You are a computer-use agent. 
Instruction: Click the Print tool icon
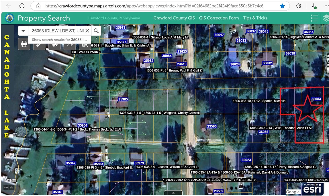24,44
